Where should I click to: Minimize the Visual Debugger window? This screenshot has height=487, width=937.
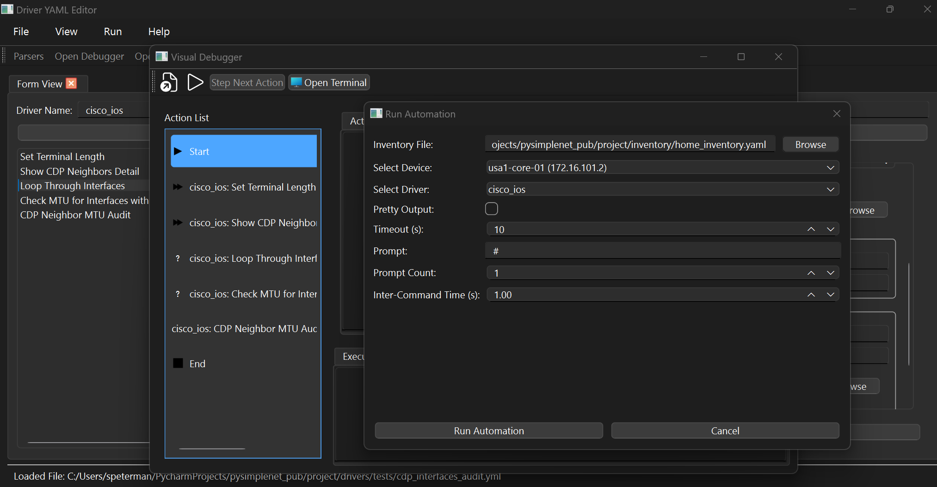703,56
